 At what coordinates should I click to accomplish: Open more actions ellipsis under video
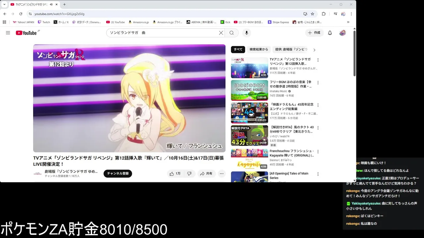[x=222, y=174]
